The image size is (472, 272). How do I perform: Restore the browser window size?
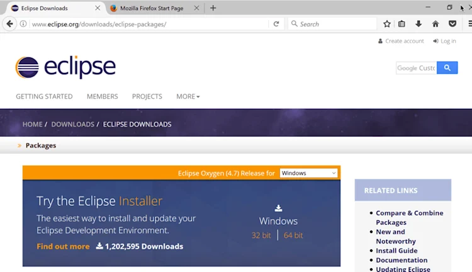449,7
